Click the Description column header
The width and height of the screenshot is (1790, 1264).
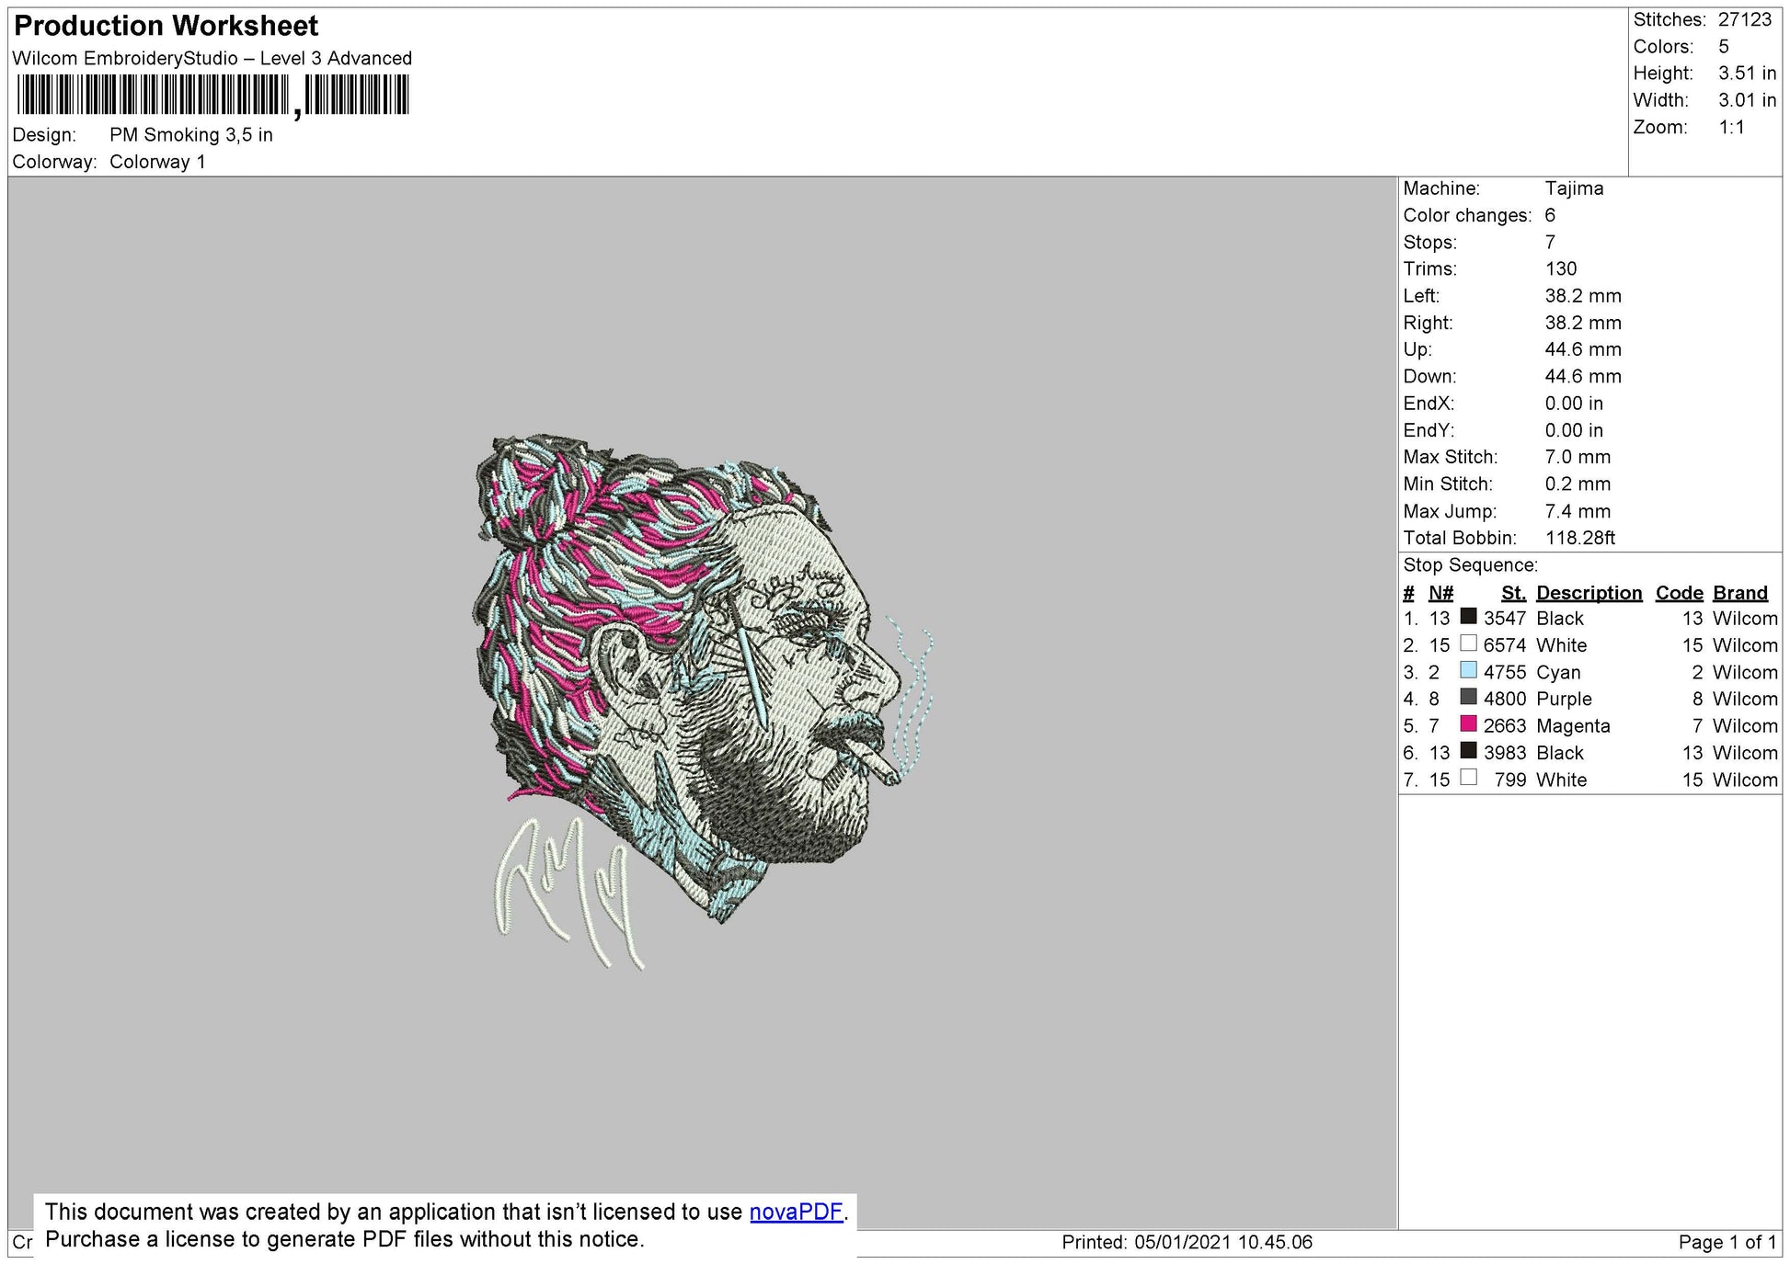tap(1589, 593)
